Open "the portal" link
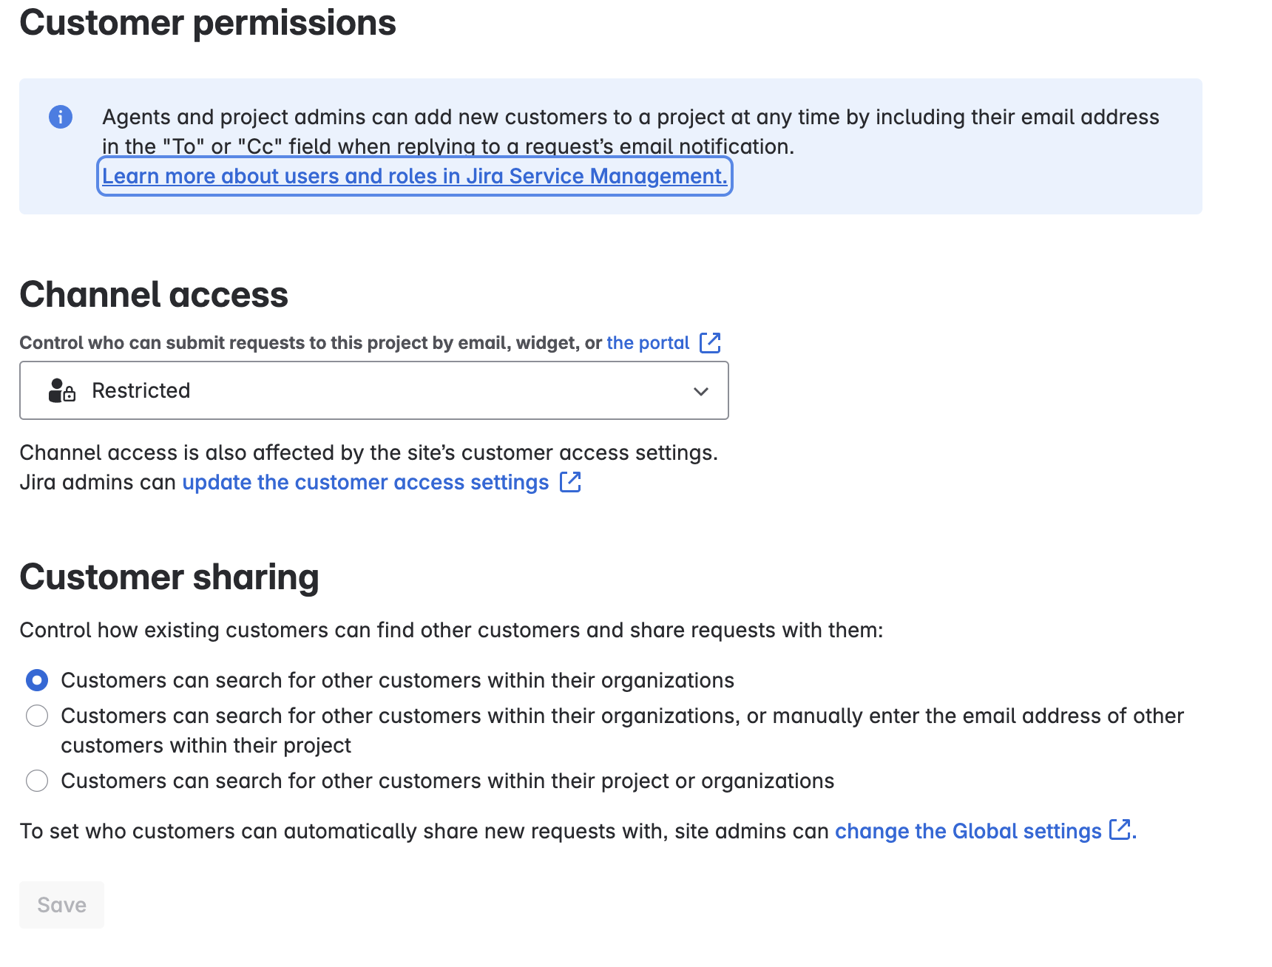 point(648,343)
